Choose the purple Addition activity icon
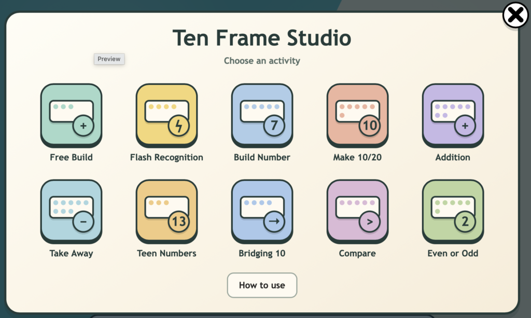 tap(453, 116)
